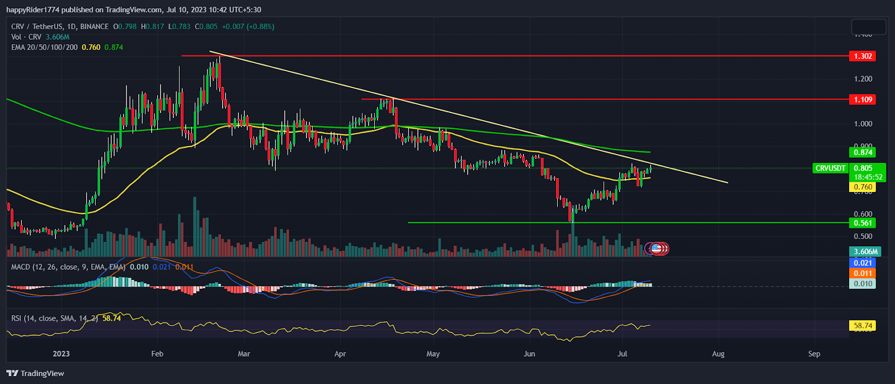The width and height of the screenshot is (895, 384).
Task: Click the CRVUSDT symbol tag
Action: [x=830, y=168]
